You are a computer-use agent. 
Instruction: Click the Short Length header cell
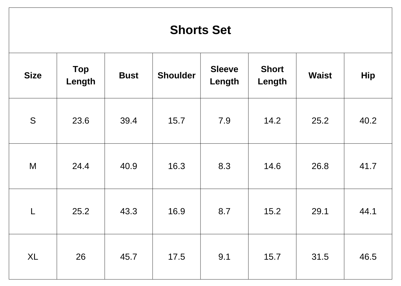[x=272, y=75]
